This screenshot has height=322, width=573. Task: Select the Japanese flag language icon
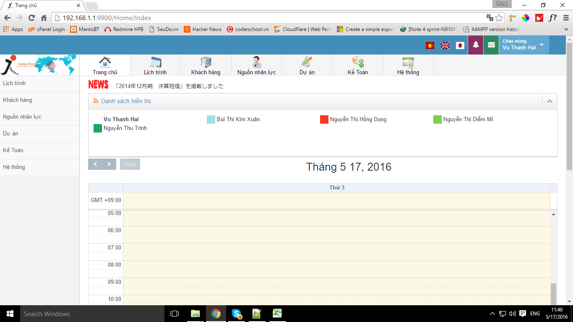pyautogui.click(x=460, y=46)
